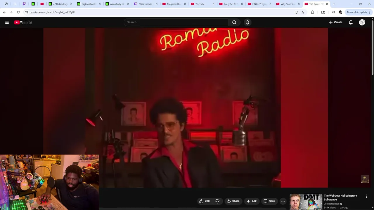Close the BigGlobRob tab
374x210 pixels.
pyautogui.click(x=100, y=4)
